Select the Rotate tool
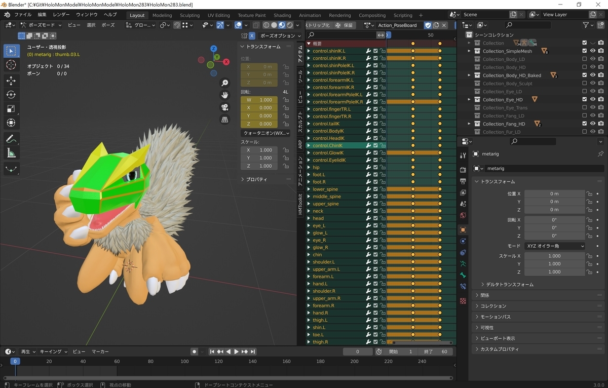This screenshot has width=608, height=388. pos(12,95)
